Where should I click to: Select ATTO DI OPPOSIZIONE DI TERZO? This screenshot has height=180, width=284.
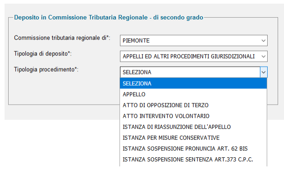tap(193, 105)
